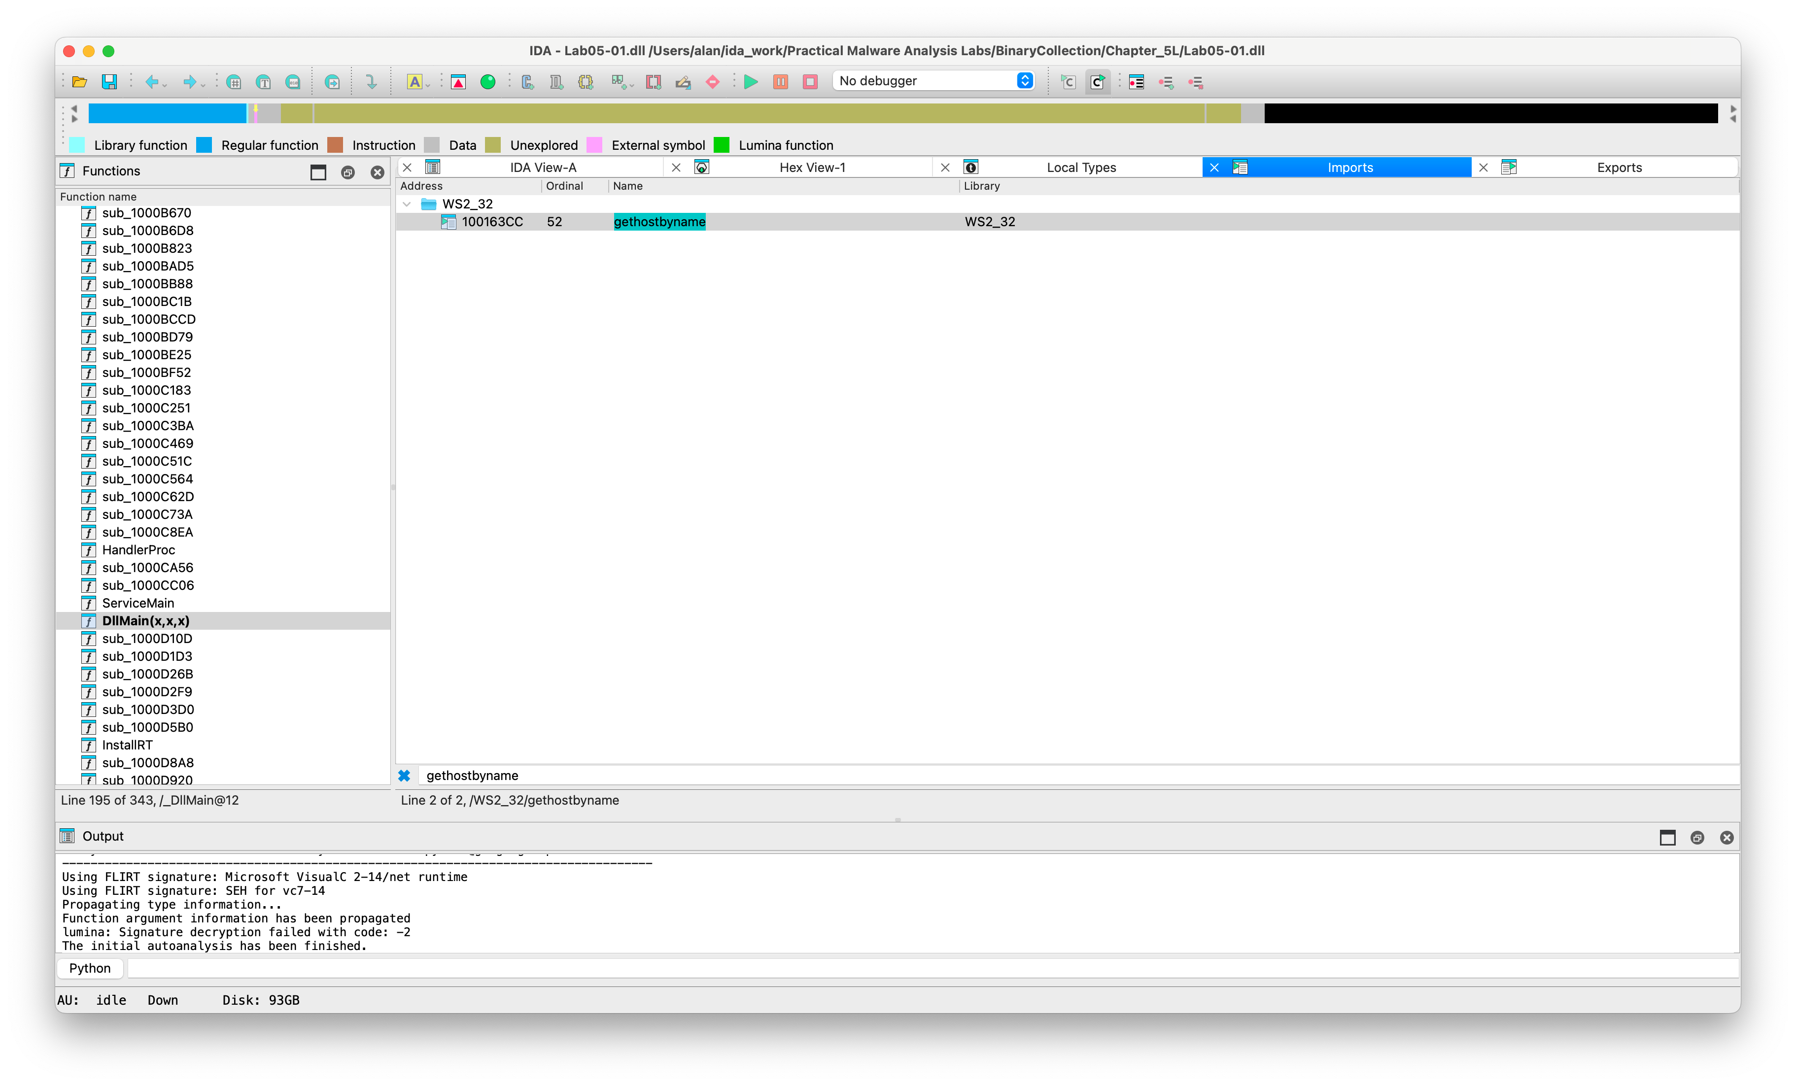The image size is (1796, 1086).
Task: Float the Functions panel window
Action: [x=347, y=173]
